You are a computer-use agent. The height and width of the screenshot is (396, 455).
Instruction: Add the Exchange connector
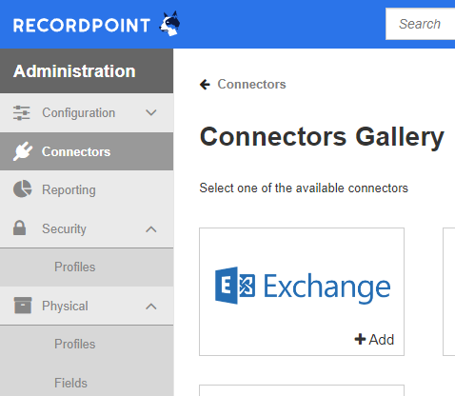click(374, 340)
